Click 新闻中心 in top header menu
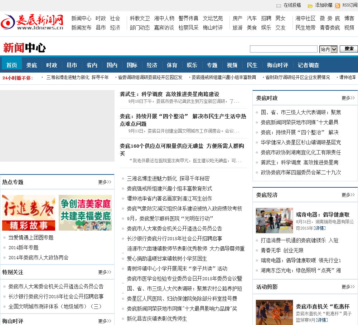Image resolution: width=358 pixels, height=325 pixels. [x=81, y=18]
